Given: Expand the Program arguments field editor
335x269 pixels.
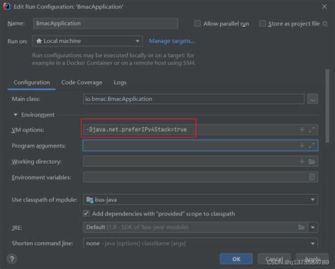Looking at the screenshot, I should (312, 145).
